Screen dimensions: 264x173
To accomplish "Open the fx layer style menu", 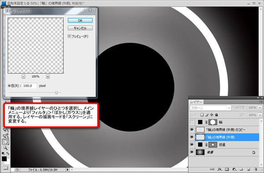I will [x=220, y=169].
